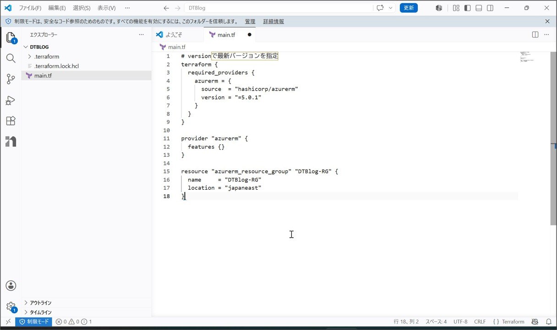
Task: Open the Manage gear icon
Action: pos(11,306)
